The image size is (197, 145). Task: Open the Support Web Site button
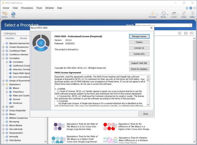click(x=139, y=63)
